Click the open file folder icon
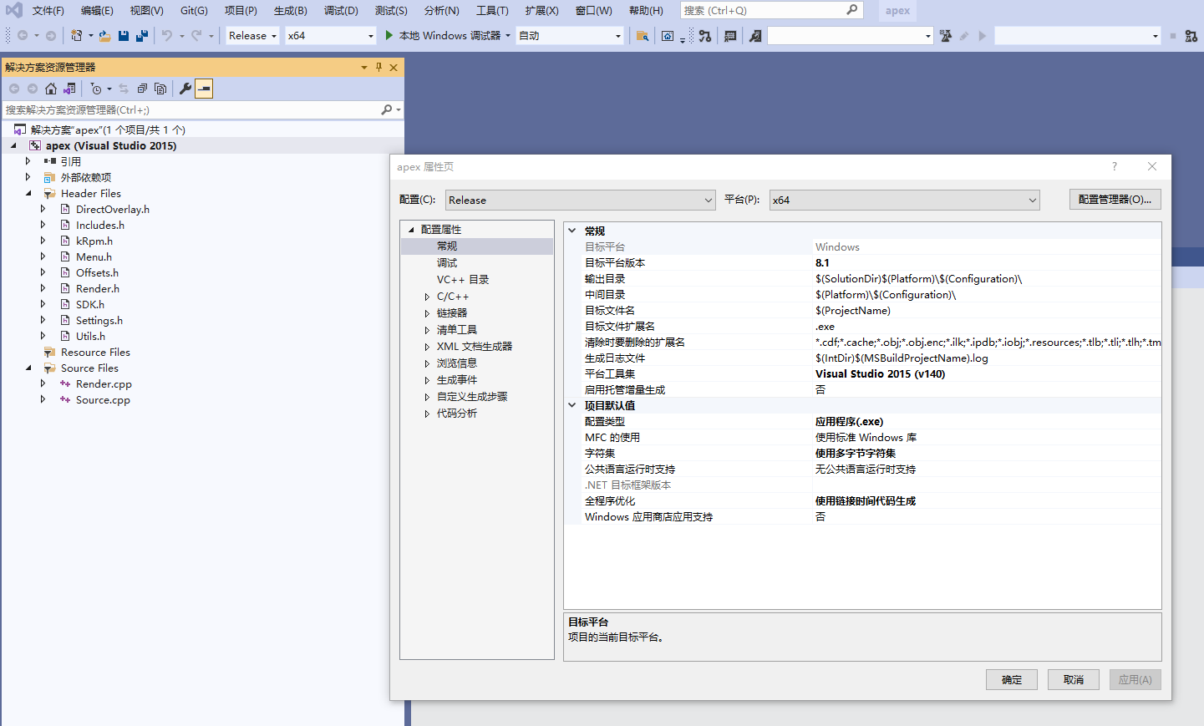This screenshot has height=726, width=1204. (x=104, y=36)
